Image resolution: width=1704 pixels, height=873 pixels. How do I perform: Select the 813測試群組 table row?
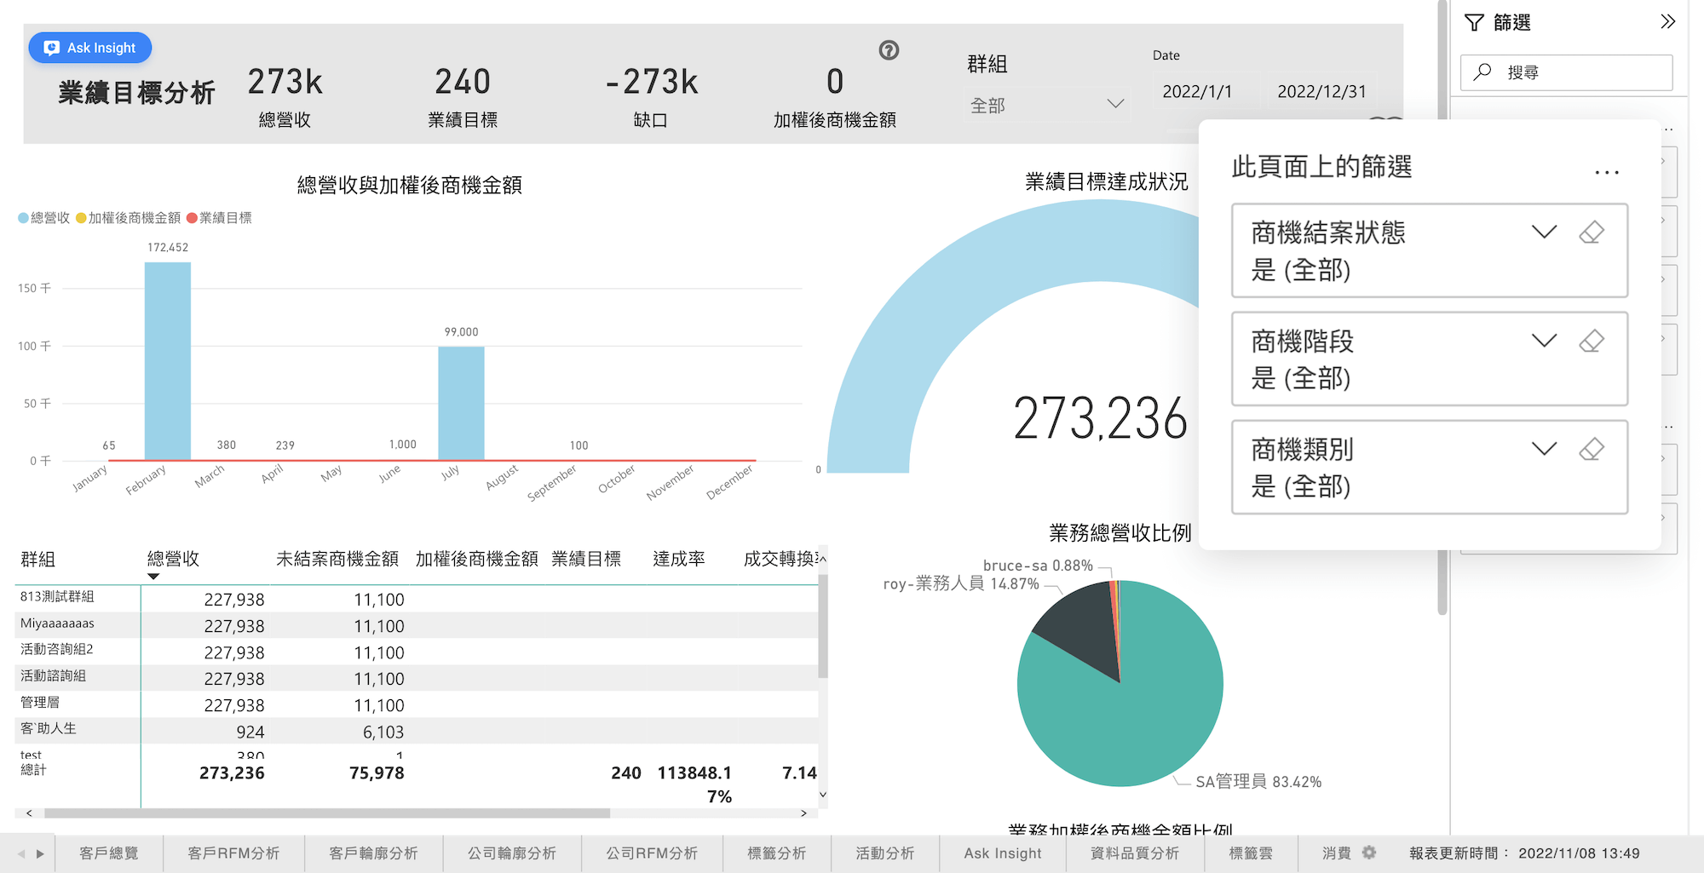[417, 599]
